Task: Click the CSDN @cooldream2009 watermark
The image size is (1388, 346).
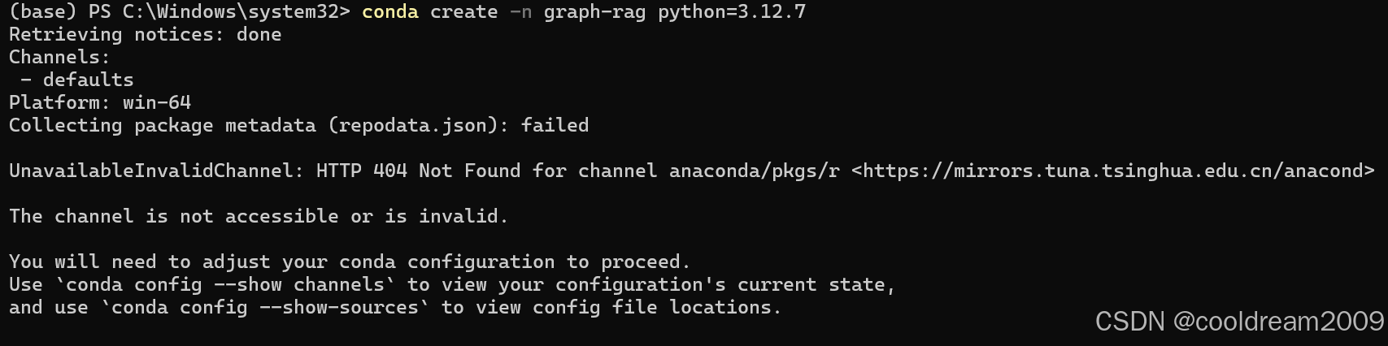Action: [x=1239, y=322]
